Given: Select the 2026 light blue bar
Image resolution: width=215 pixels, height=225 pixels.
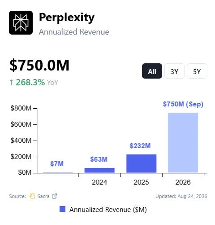Looking at the screenshot, I should point(183,143).
